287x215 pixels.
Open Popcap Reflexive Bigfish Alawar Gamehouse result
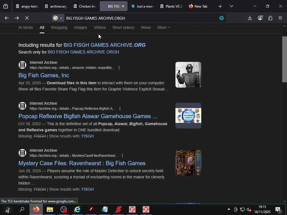point(88,116)
